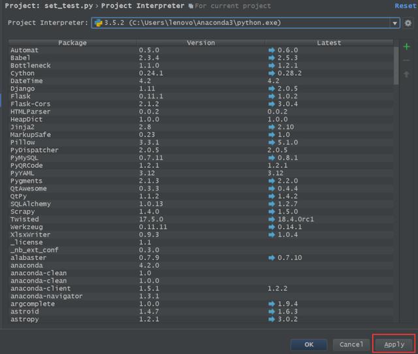Select the anaconda-navigator package row

pos(201,296)
